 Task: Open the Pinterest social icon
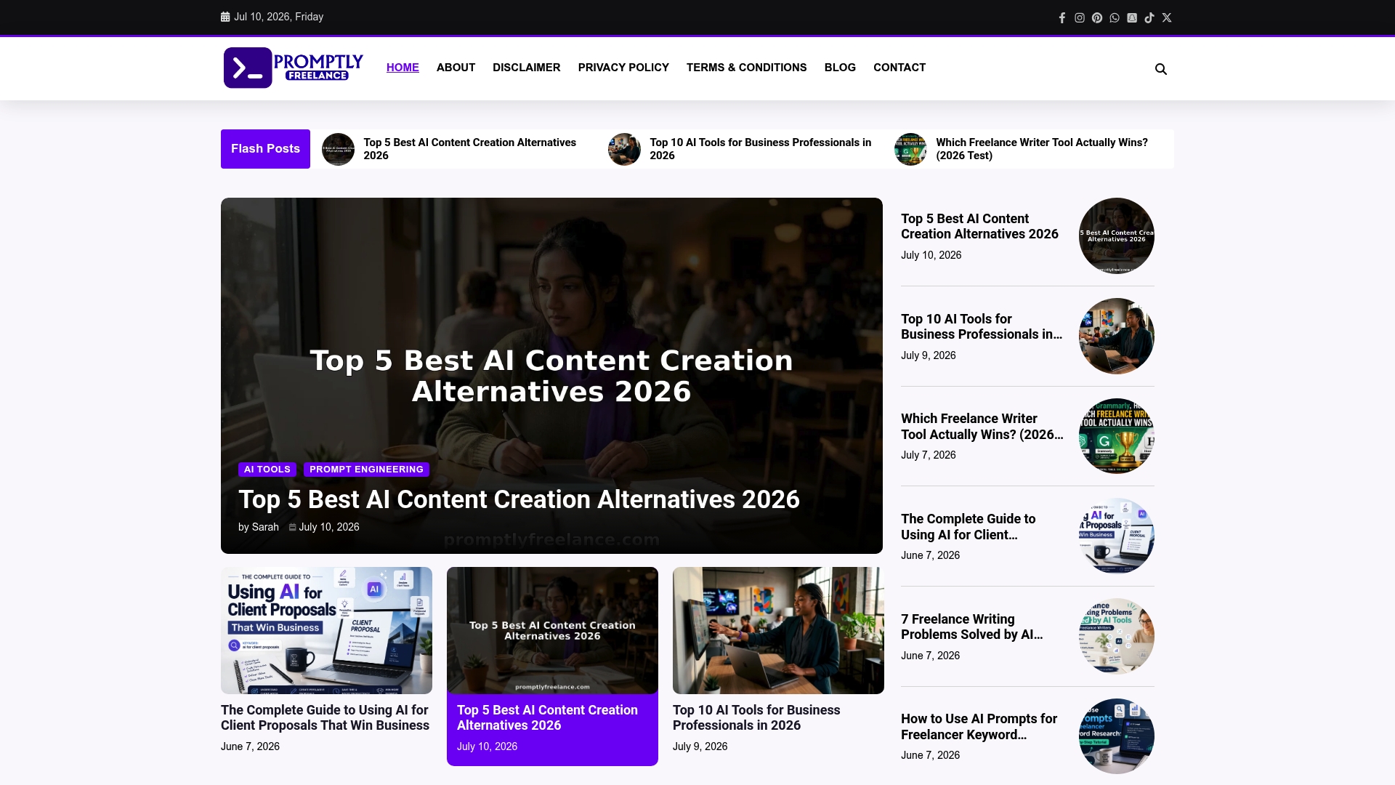[x=1097, y=17]
